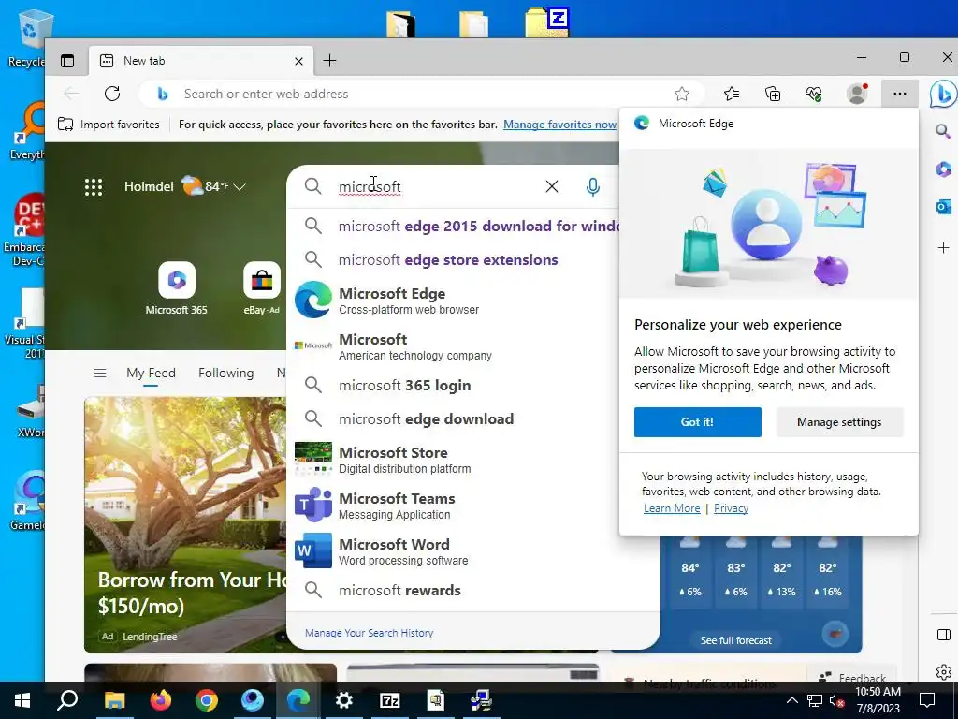Image resolution: width=958 pixels, height=719 pixels.
Task: Select the New tab browser tab
Action: point(202,61)
